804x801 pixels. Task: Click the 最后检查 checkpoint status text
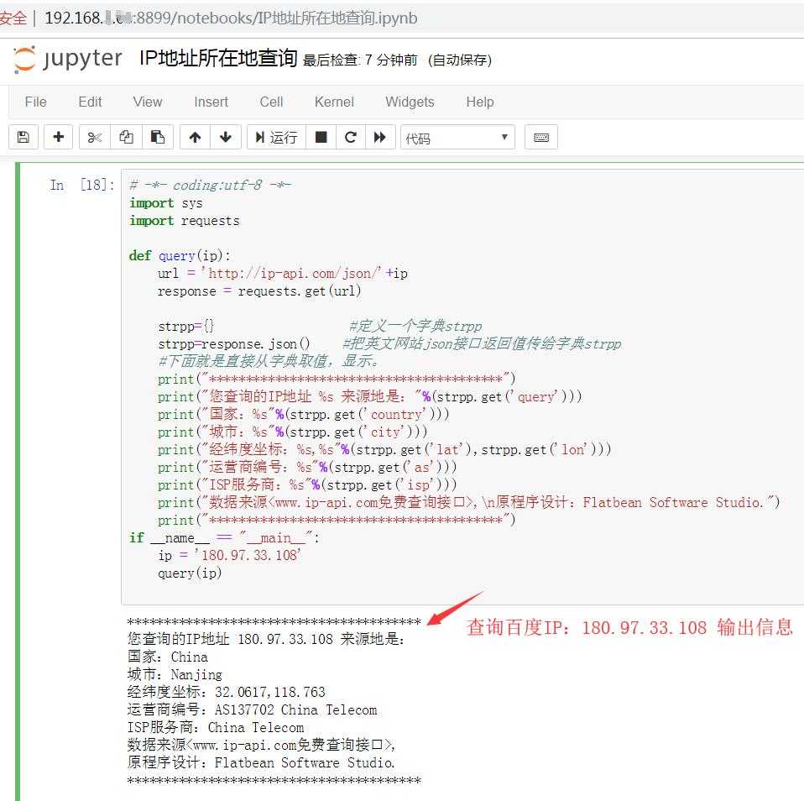pyautogui.click(x=360, y=60)
